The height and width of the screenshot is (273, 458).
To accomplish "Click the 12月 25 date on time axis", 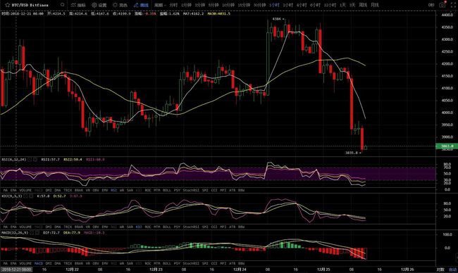I will pos(323,269).
